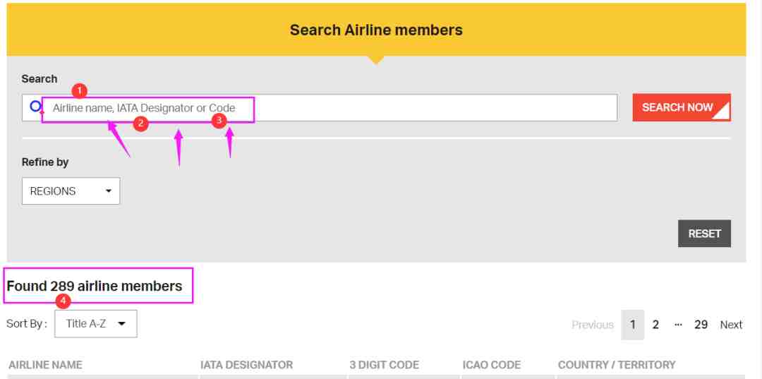This screenshot has height=379, width=762.
Task: Open the Sort By Title A-Z dropdown
Action: [96, 324]
